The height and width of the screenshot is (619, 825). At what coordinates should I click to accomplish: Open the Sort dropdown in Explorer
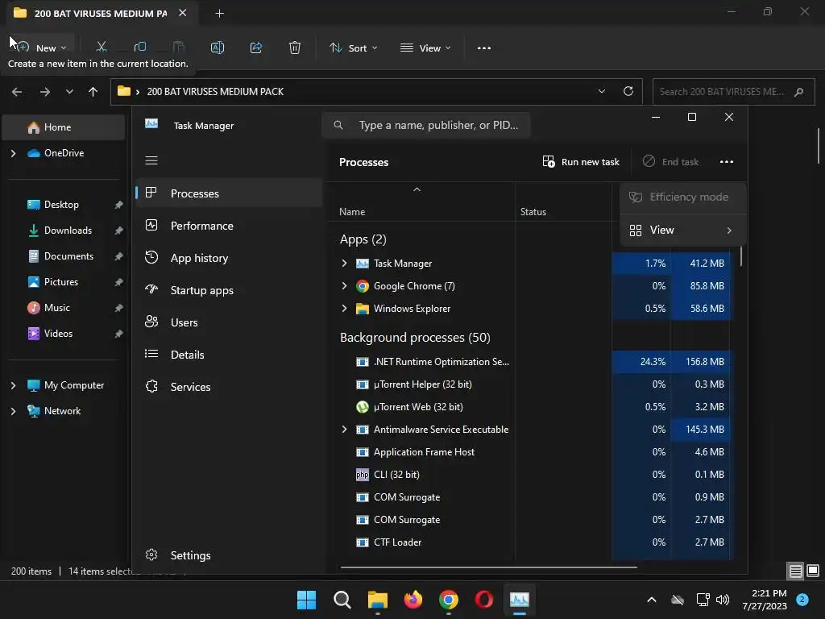click(x=353, y=48)
